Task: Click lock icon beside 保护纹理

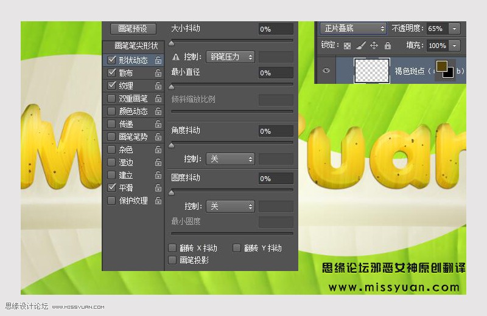Action: [x=158, y=201]
